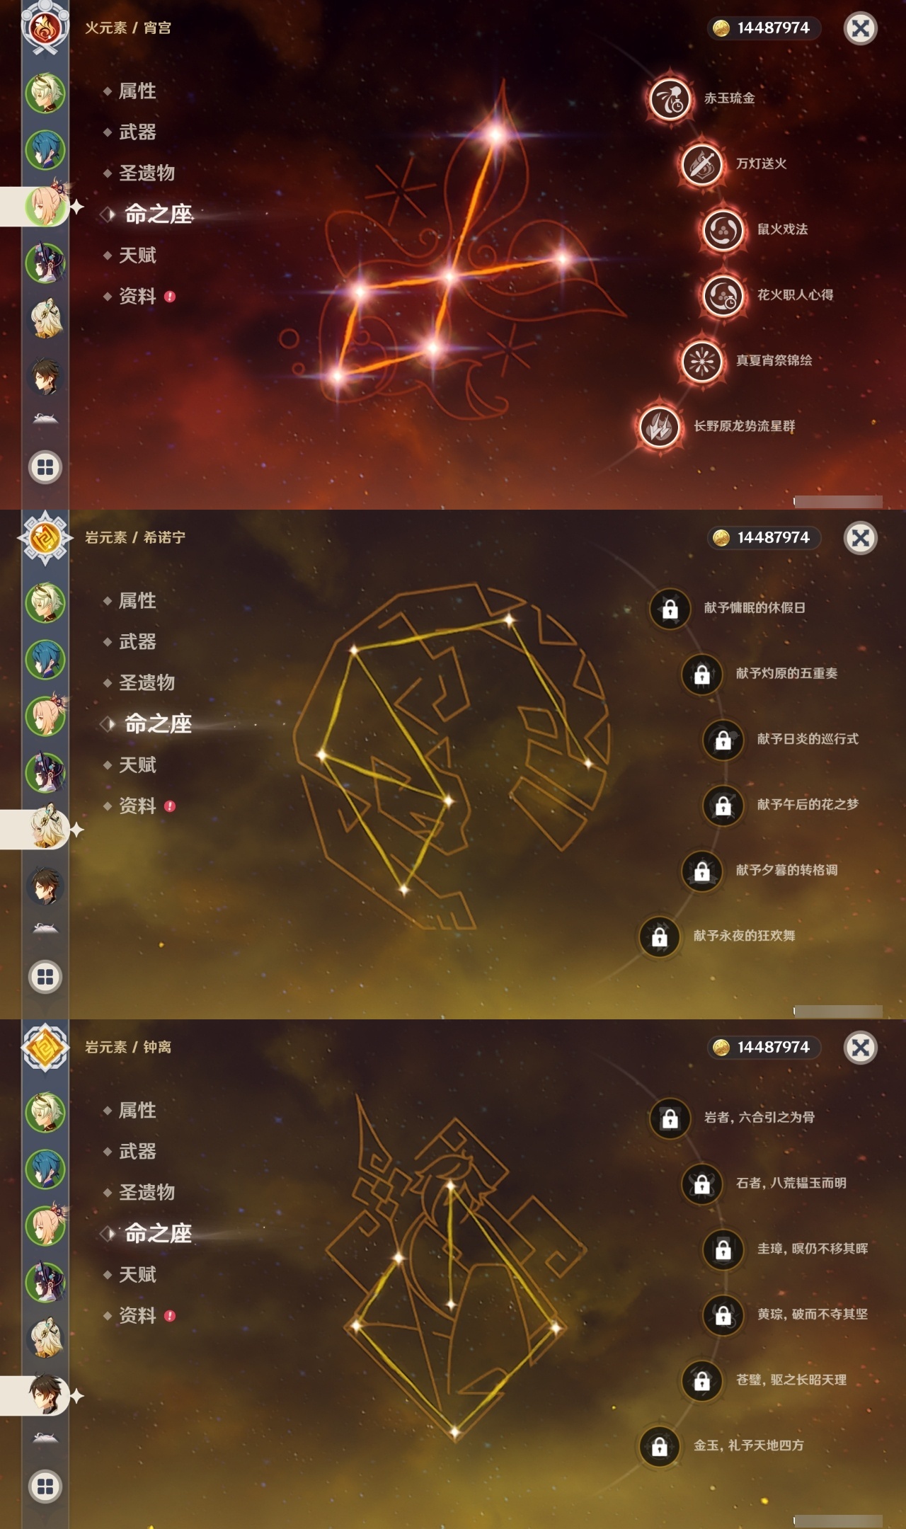The image size is (906, 1529).
Task: Select Zhongli's avatar in top panel sidebar
Action: (45, 376)
